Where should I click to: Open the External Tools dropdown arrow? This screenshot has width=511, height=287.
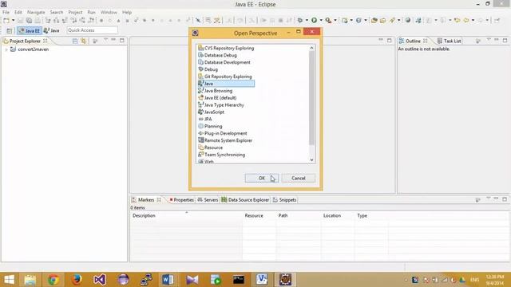335,21
